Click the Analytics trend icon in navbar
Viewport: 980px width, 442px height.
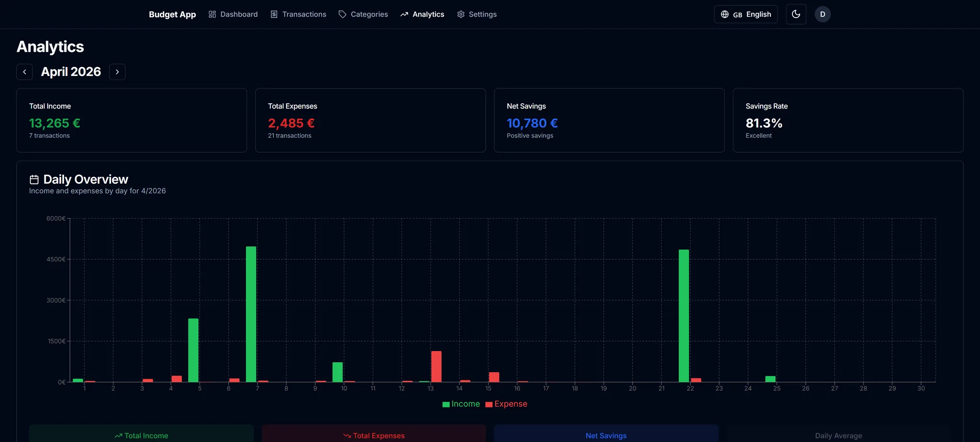404,14
